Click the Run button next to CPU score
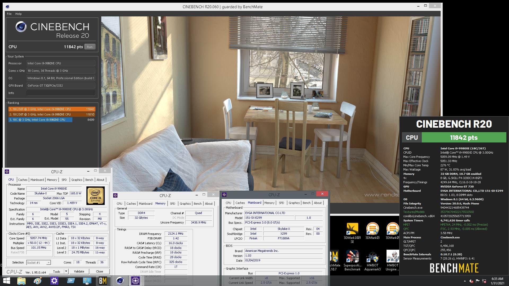The height and width of the screenshot is (286, 509). click(90, 47)
